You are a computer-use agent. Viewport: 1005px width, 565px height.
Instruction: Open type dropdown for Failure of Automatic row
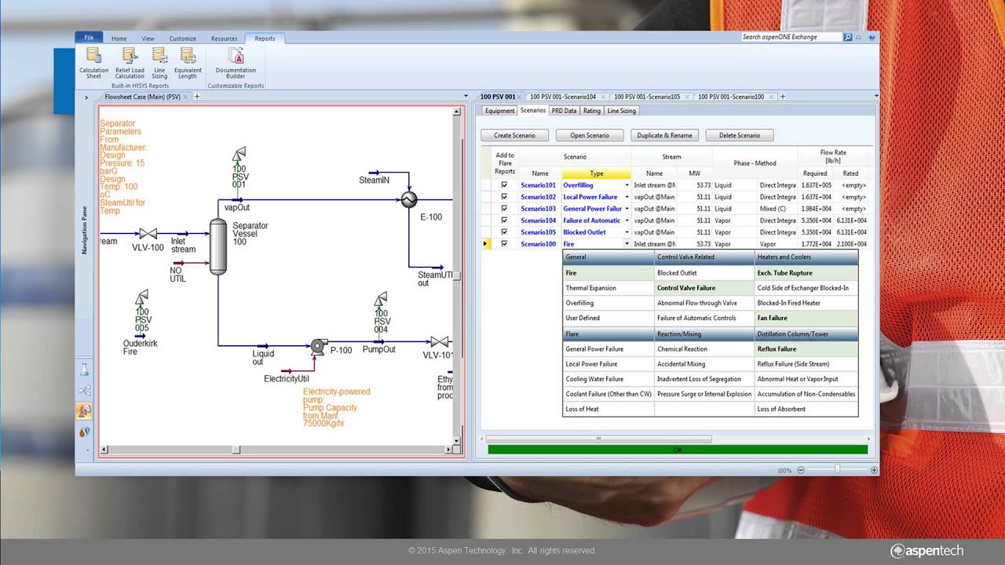[x=627, y=221]
